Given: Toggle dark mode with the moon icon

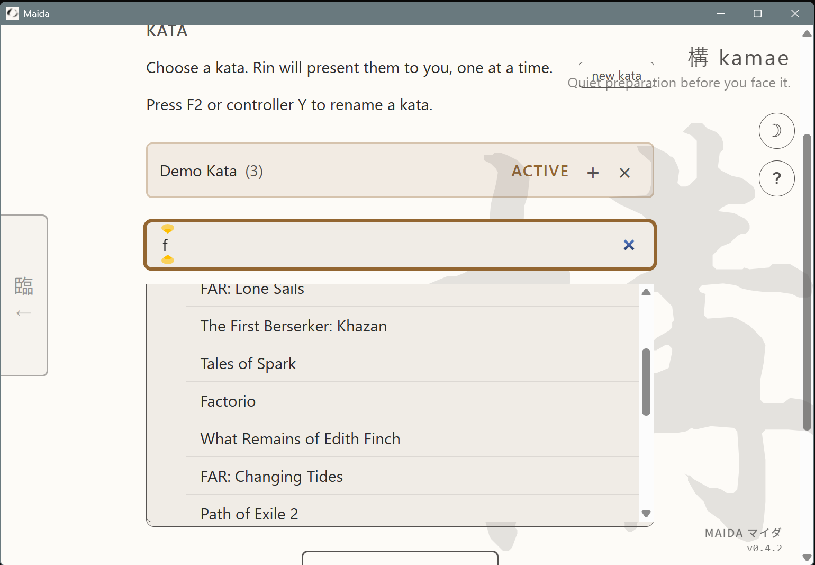Looking at the screenshot, I should [x=776, y=130].
